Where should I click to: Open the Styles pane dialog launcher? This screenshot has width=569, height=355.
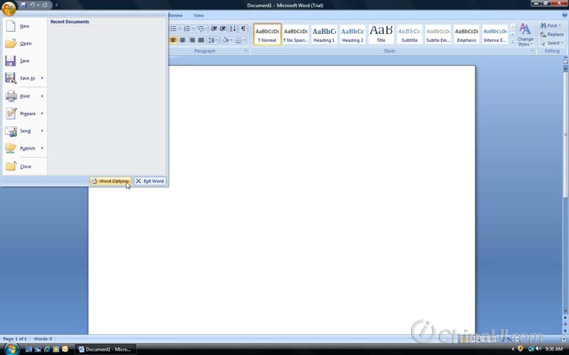click(x=532, y=51)
